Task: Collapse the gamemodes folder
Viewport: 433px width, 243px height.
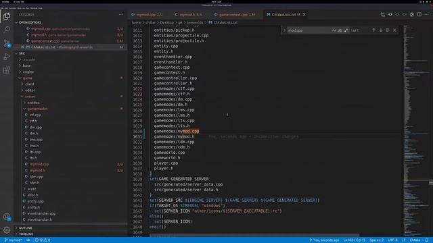Action: pos(38,109)
